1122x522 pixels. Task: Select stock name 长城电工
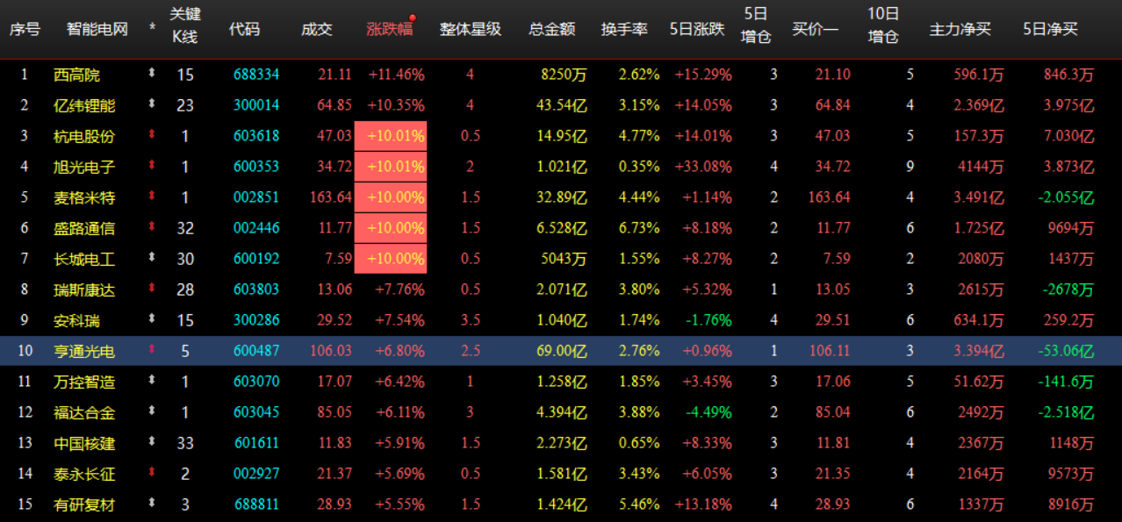[84, 259]
